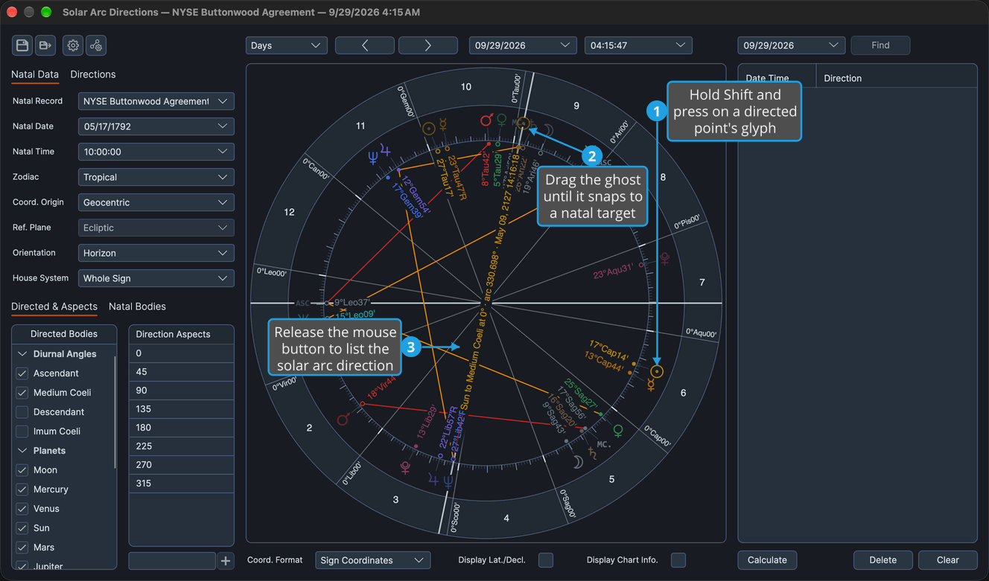Open the House System dropdown

pos(156,278)
